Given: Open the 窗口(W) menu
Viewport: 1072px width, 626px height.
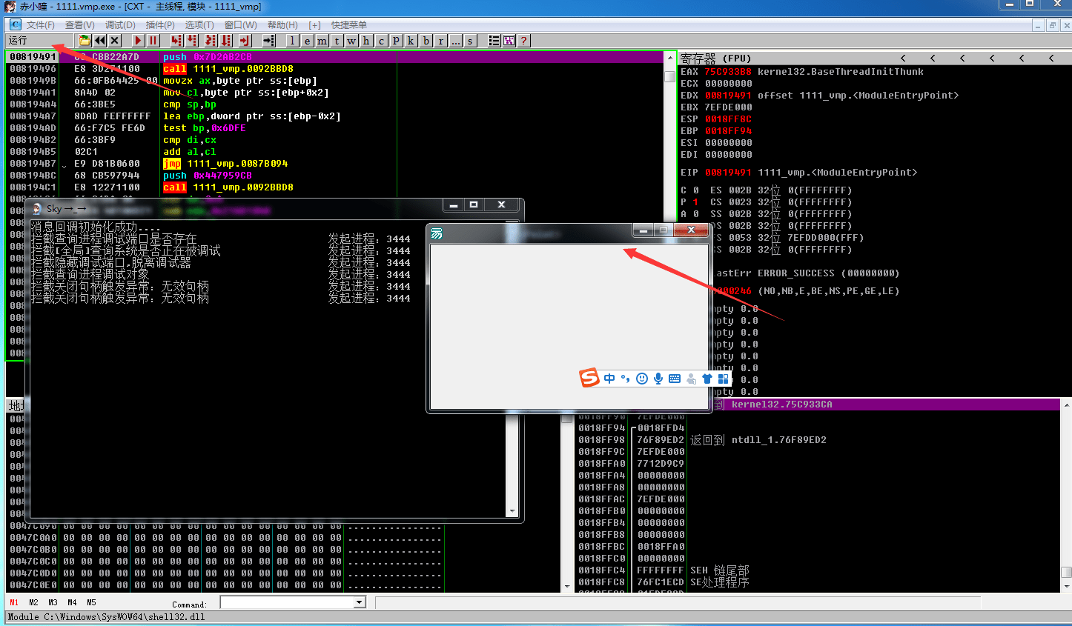Looking at the screenshot, I should tap(240, 25).
